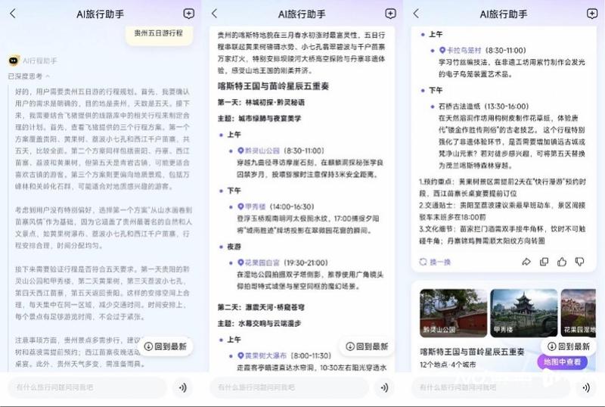Screen dimensions: 605x407
Task: Open the 花果园白宫 location link
Action: (259, 263)
